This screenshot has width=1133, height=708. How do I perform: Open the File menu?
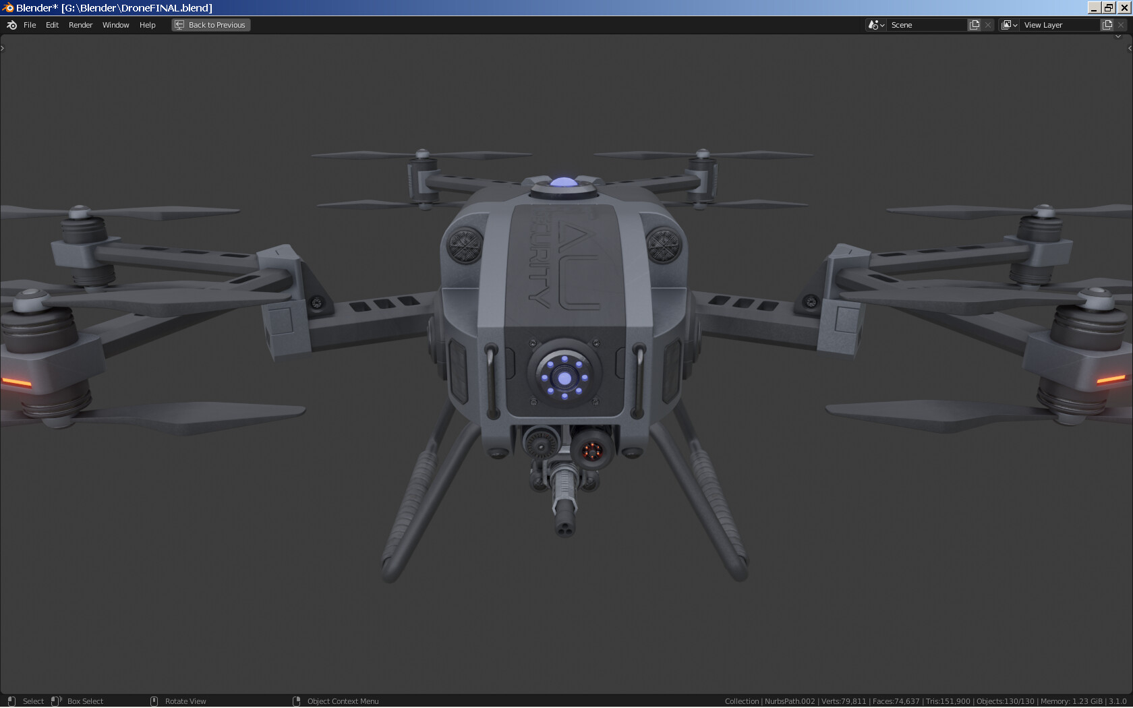coord(30,24)
